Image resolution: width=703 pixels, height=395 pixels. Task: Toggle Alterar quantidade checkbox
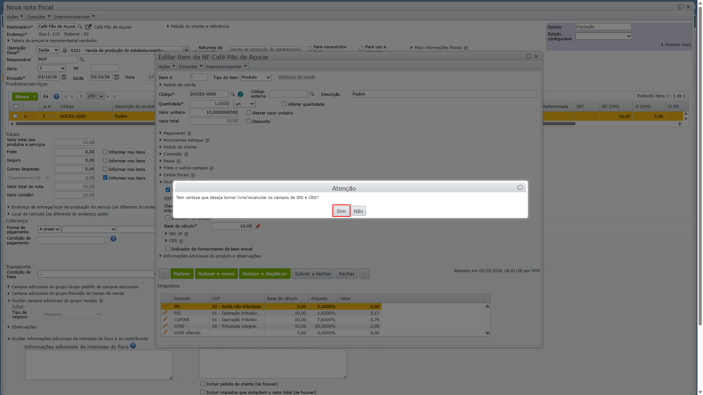[284, 104]
